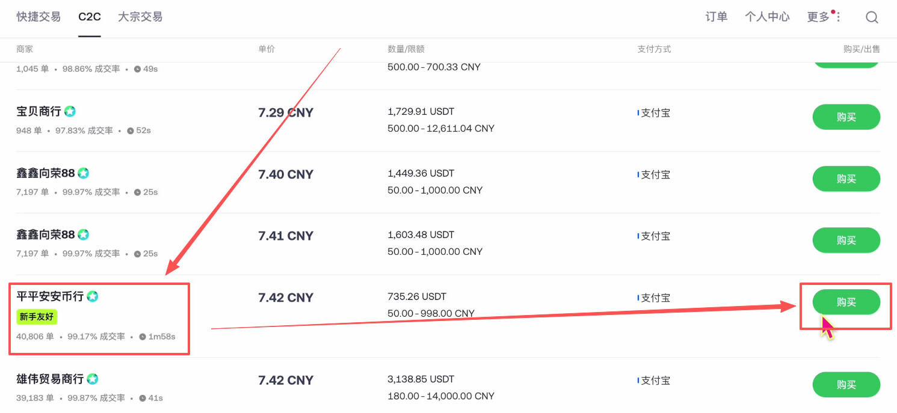Image resolution: width=897 pixels, height=413 pixels.
Task: Click verified badge beside 7.41 CNY 鑫鑫向荣88
Action: coord(84,234)
